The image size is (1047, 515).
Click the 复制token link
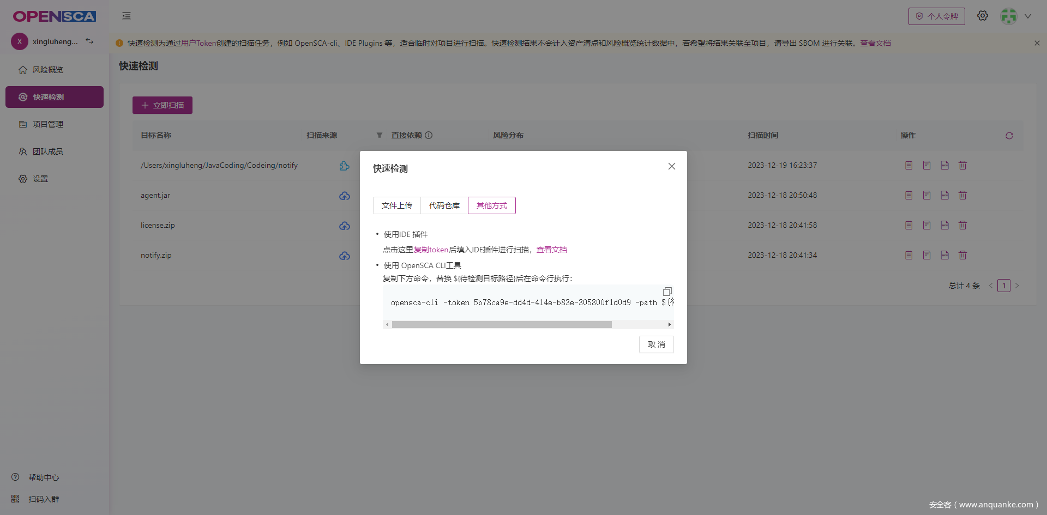tap(431, 249)
